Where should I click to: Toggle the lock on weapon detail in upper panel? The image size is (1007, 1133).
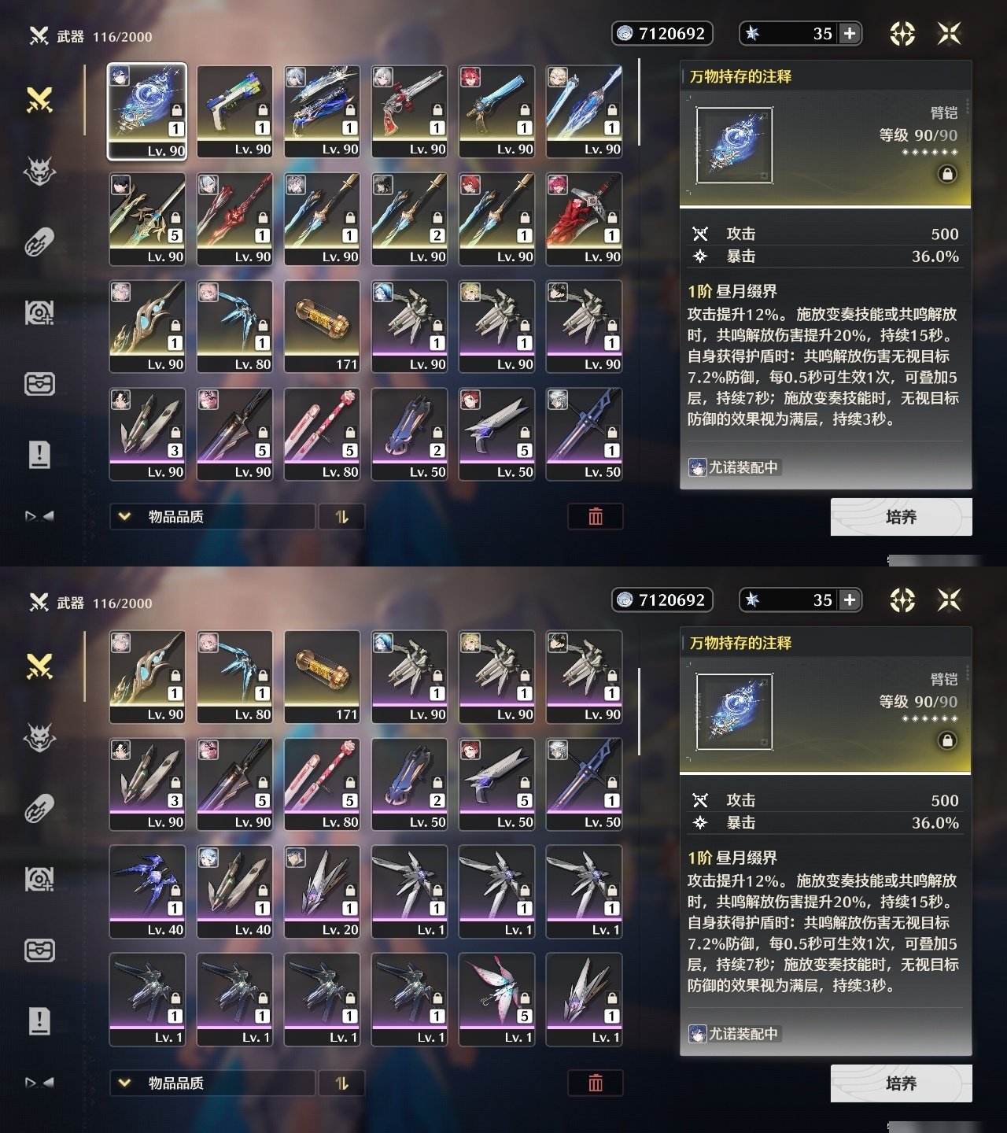point(947,174)
